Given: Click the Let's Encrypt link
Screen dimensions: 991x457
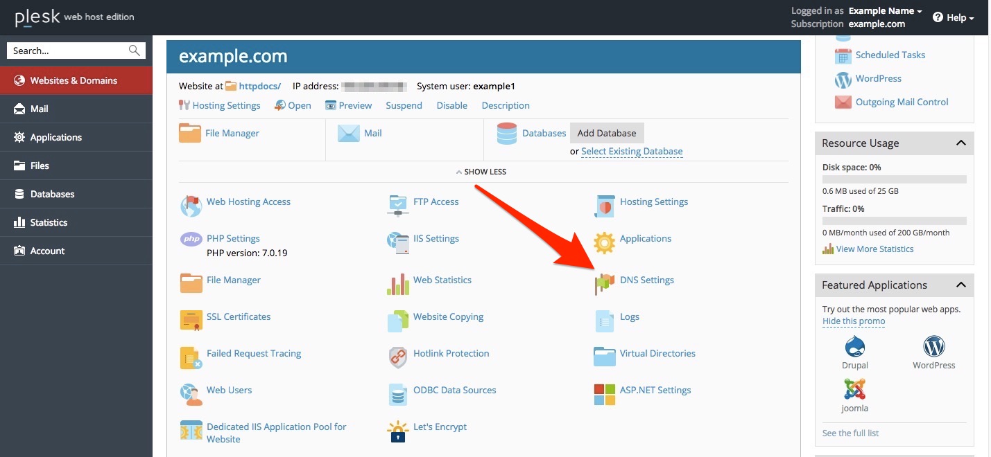Looking at the screenshot, I should tap(440, 427).
